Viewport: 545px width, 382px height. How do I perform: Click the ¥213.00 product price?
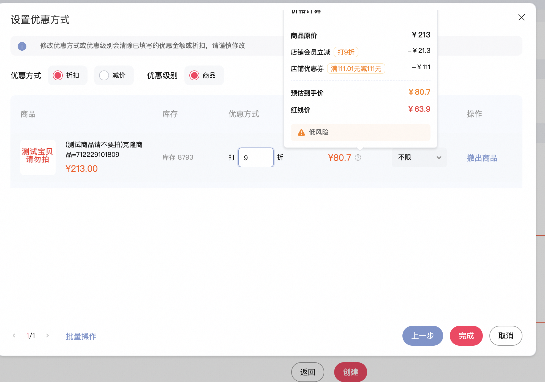pos(81,169)
